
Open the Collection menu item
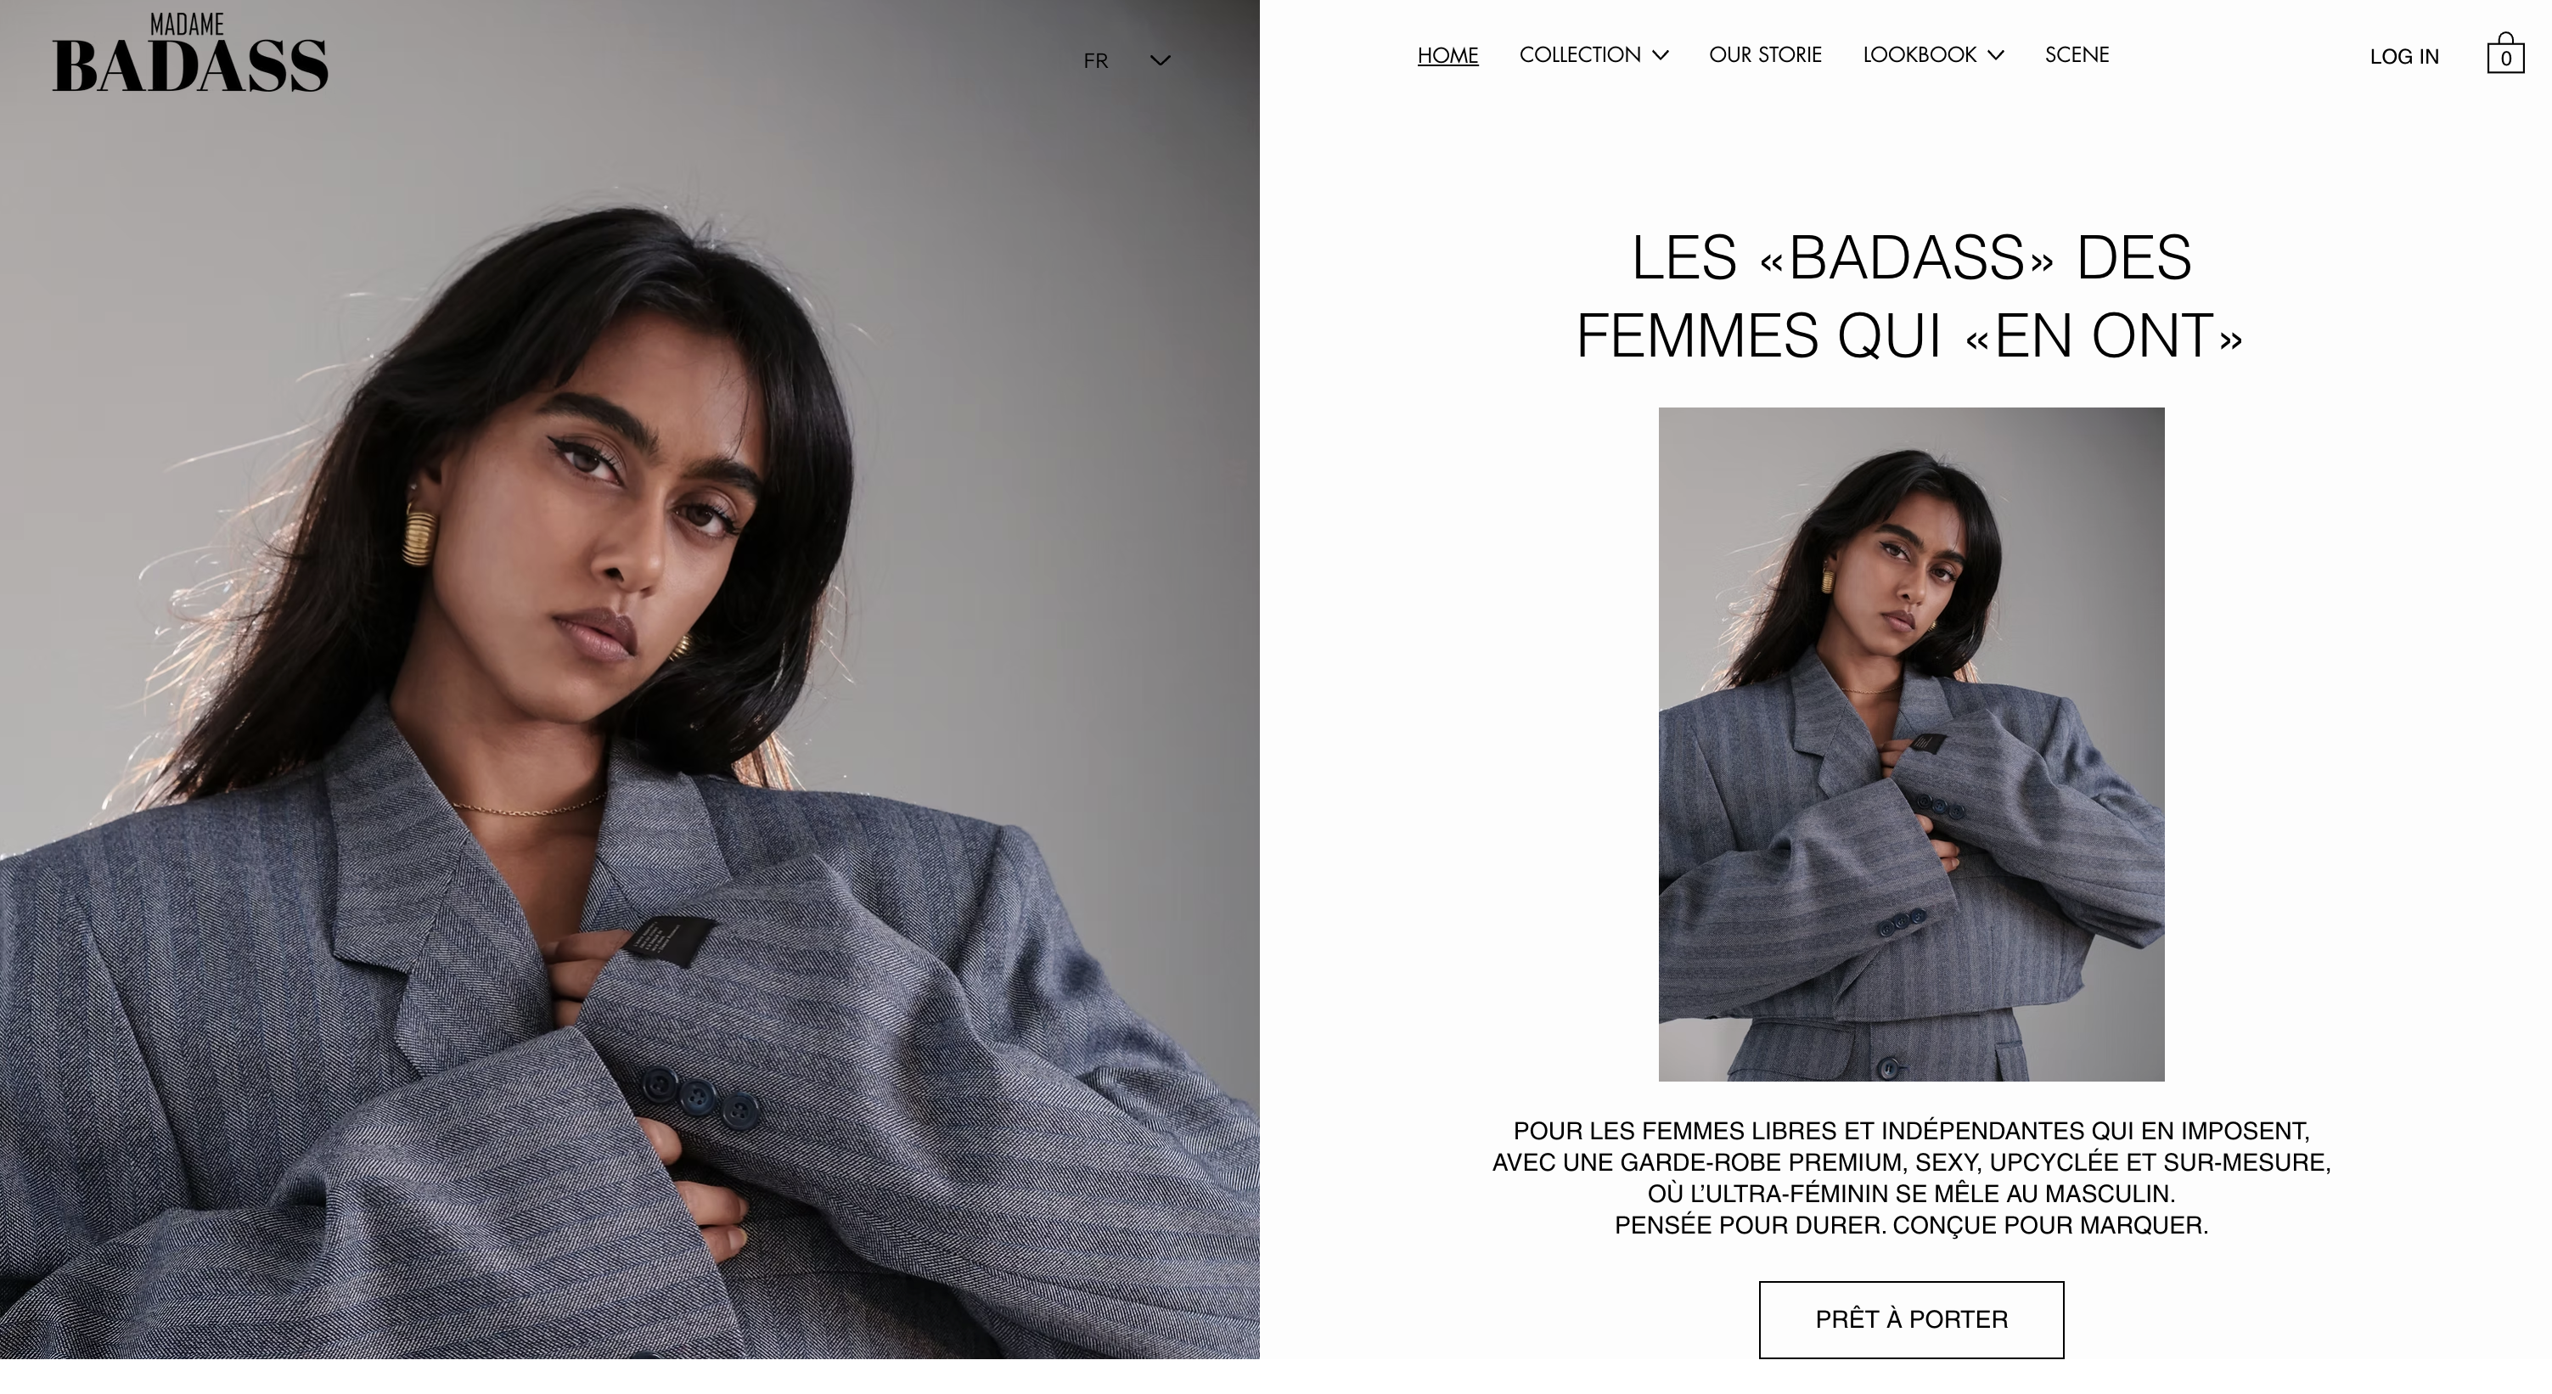(1580, 55)
